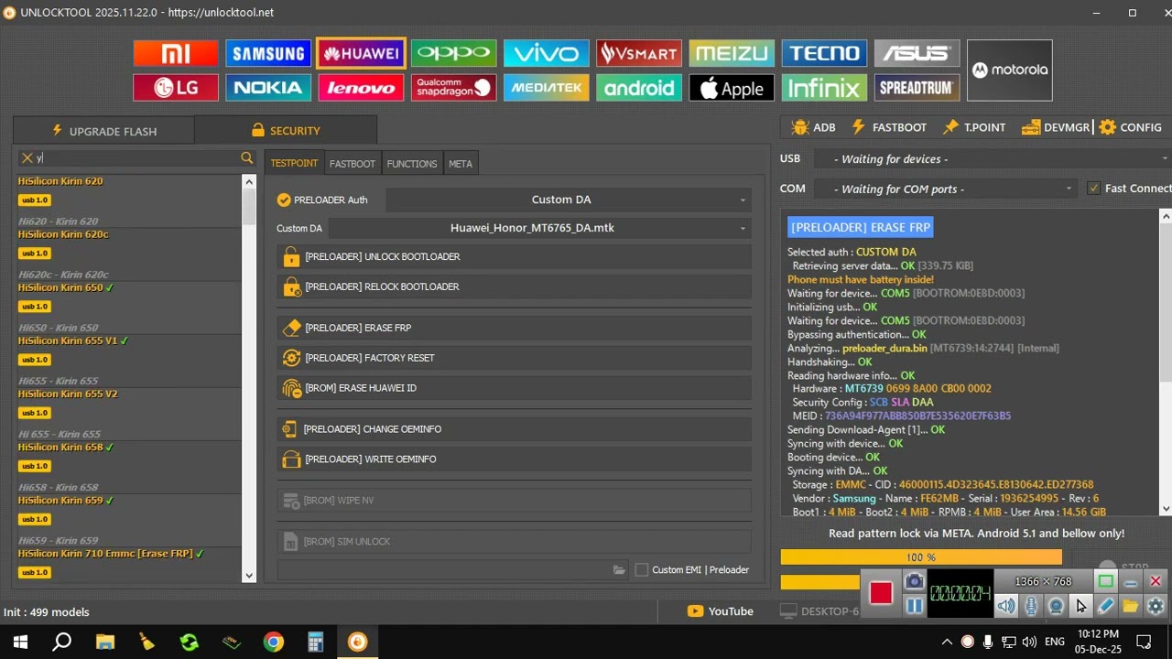Open the FUNCTIONS tab
Screen dimensions: 1172x659
coord(412,163)
